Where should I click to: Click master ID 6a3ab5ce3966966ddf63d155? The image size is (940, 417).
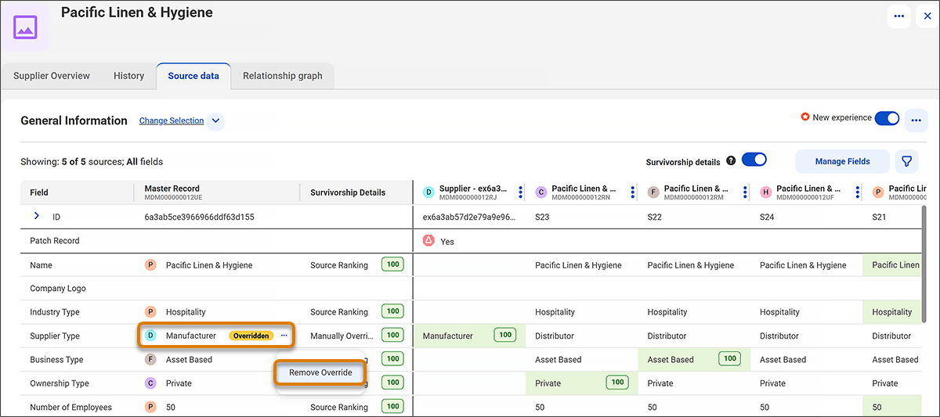199,217
